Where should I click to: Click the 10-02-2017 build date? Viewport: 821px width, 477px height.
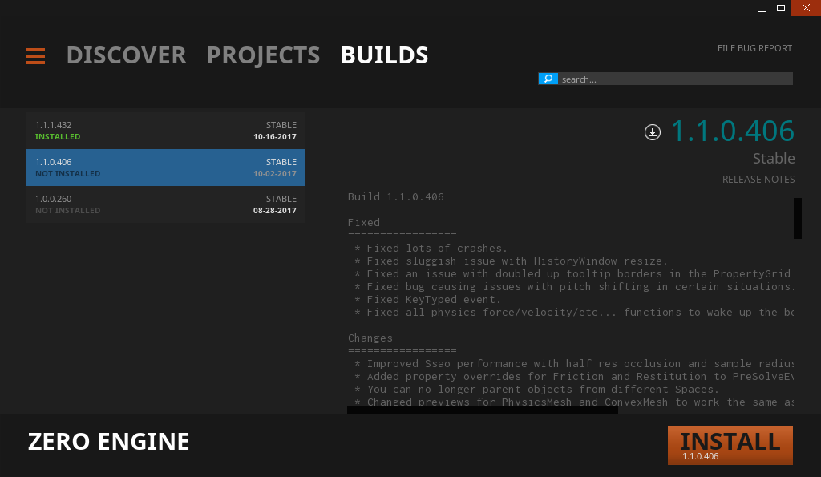point(275,174)
